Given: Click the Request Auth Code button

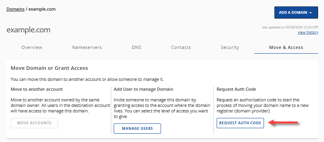Looking at the screenshot, I should (x=240, y=123).
